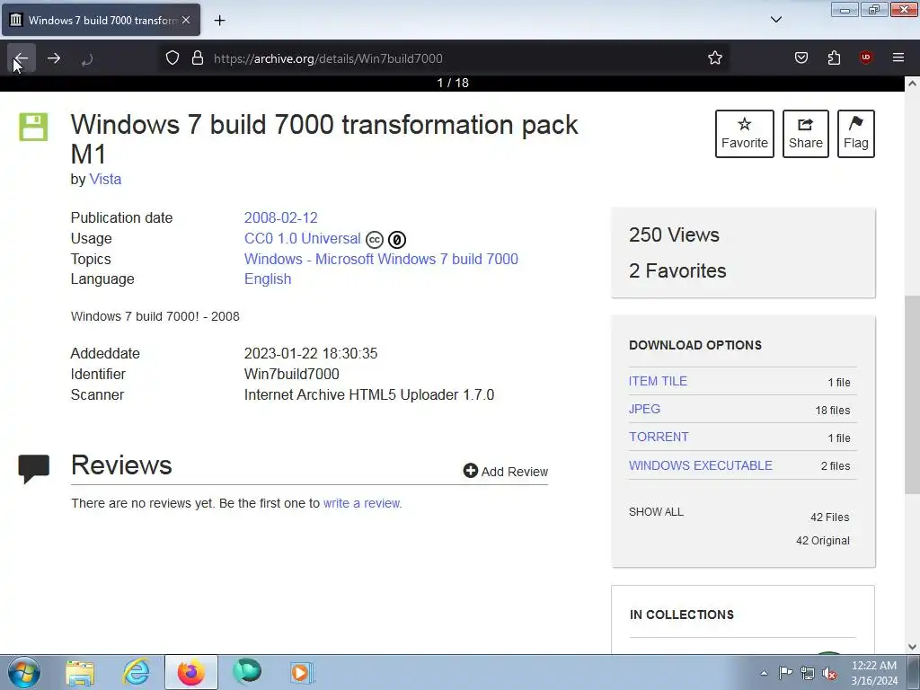Open the Windows Start orb
The image size is (920, 690).
(24, 672)
